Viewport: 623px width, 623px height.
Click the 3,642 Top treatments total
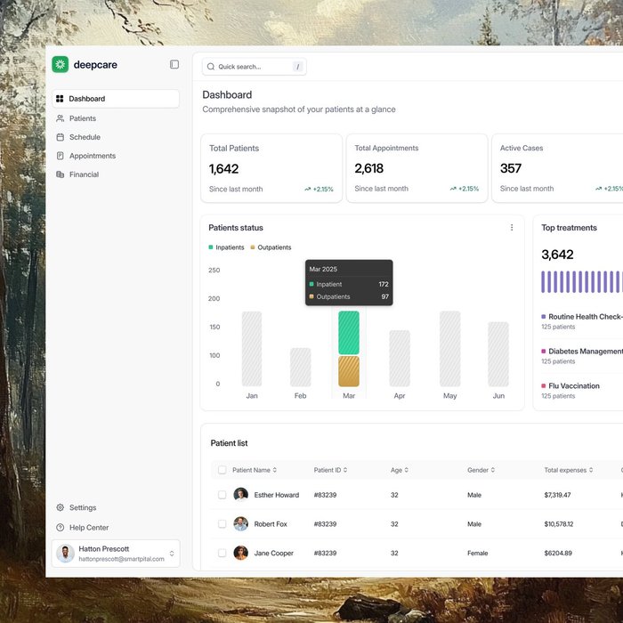click(557, 255)
